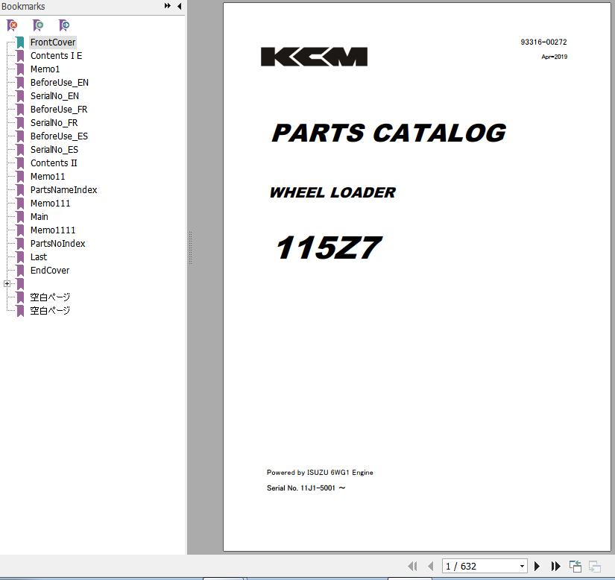Click the panel splitter grip handle
The width and height of the screenshot is (615, 580).
191,248
